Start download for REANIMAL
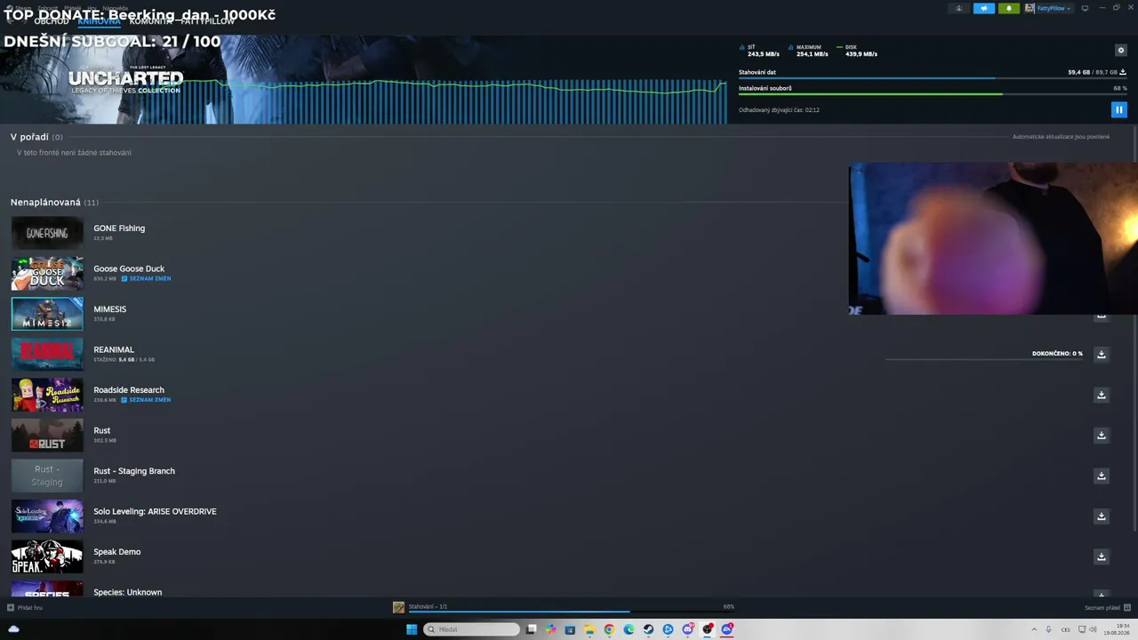Viewport: 1138px width, 640px height. click(1101, 354)
